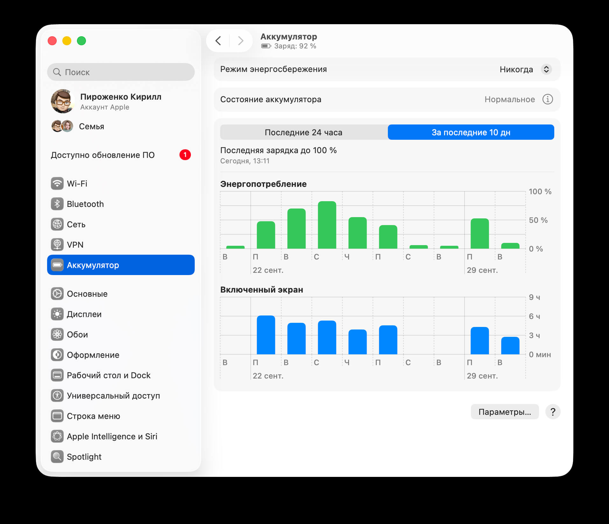609x524 pixels.
Task: Click the globe icon next to Сеть
Action: point(57,224)
